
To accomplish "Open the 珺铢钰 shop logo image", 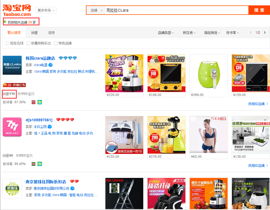I will pyautogui.click(x=12, y=189).
